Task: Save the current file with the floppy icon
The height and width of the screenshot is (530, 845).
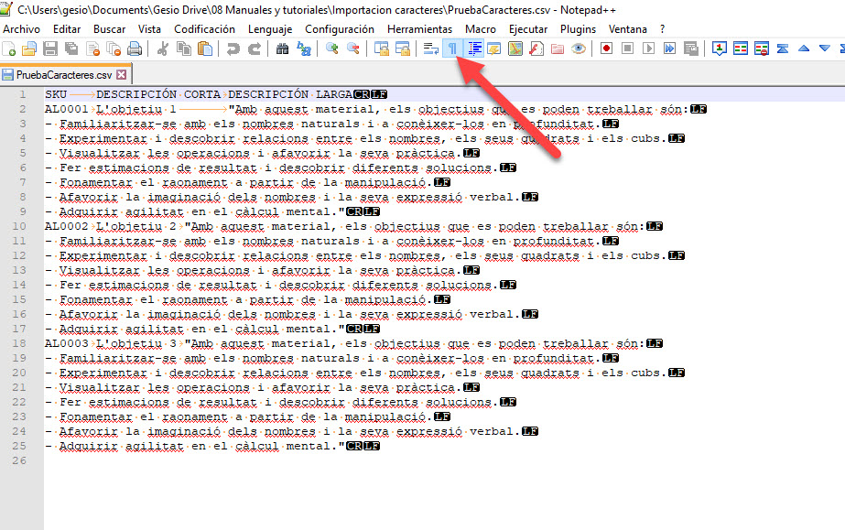Action: pos(50,49)
